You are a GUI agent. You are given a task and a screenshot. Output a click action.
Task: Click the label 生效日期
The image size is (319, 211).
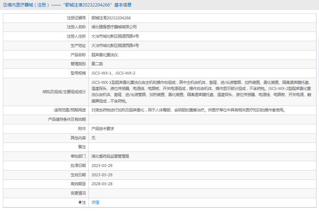(78, 175)
